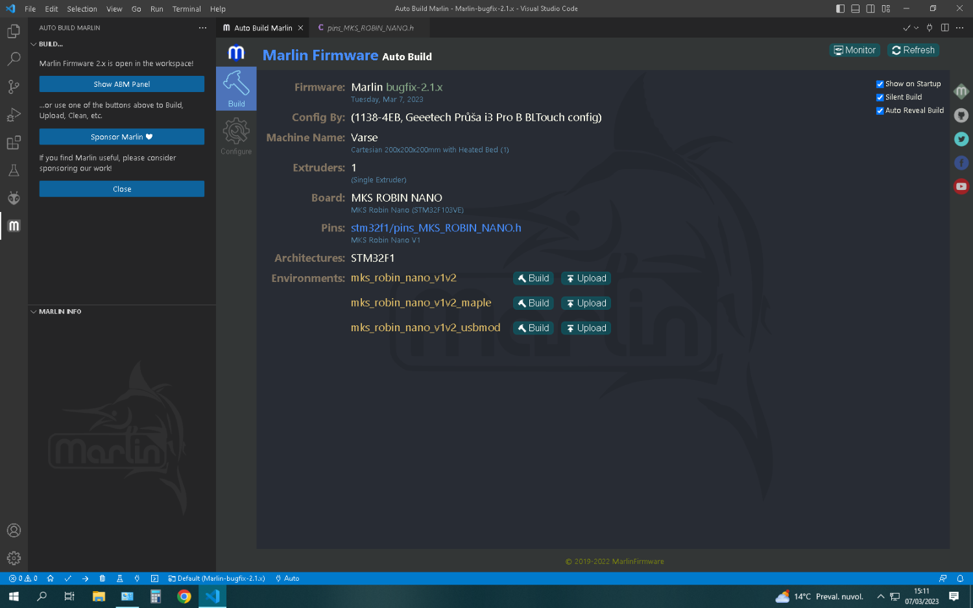Click the Close button in the sidebar
Screen dimensions: 973x608
click(x=122, y=189)
